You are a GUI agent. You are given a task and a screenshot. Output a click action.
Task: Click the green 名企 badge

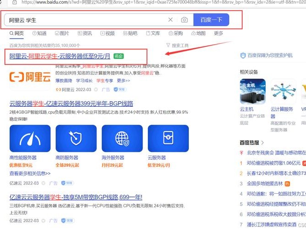pyautogui.click(x=119, y=56)
